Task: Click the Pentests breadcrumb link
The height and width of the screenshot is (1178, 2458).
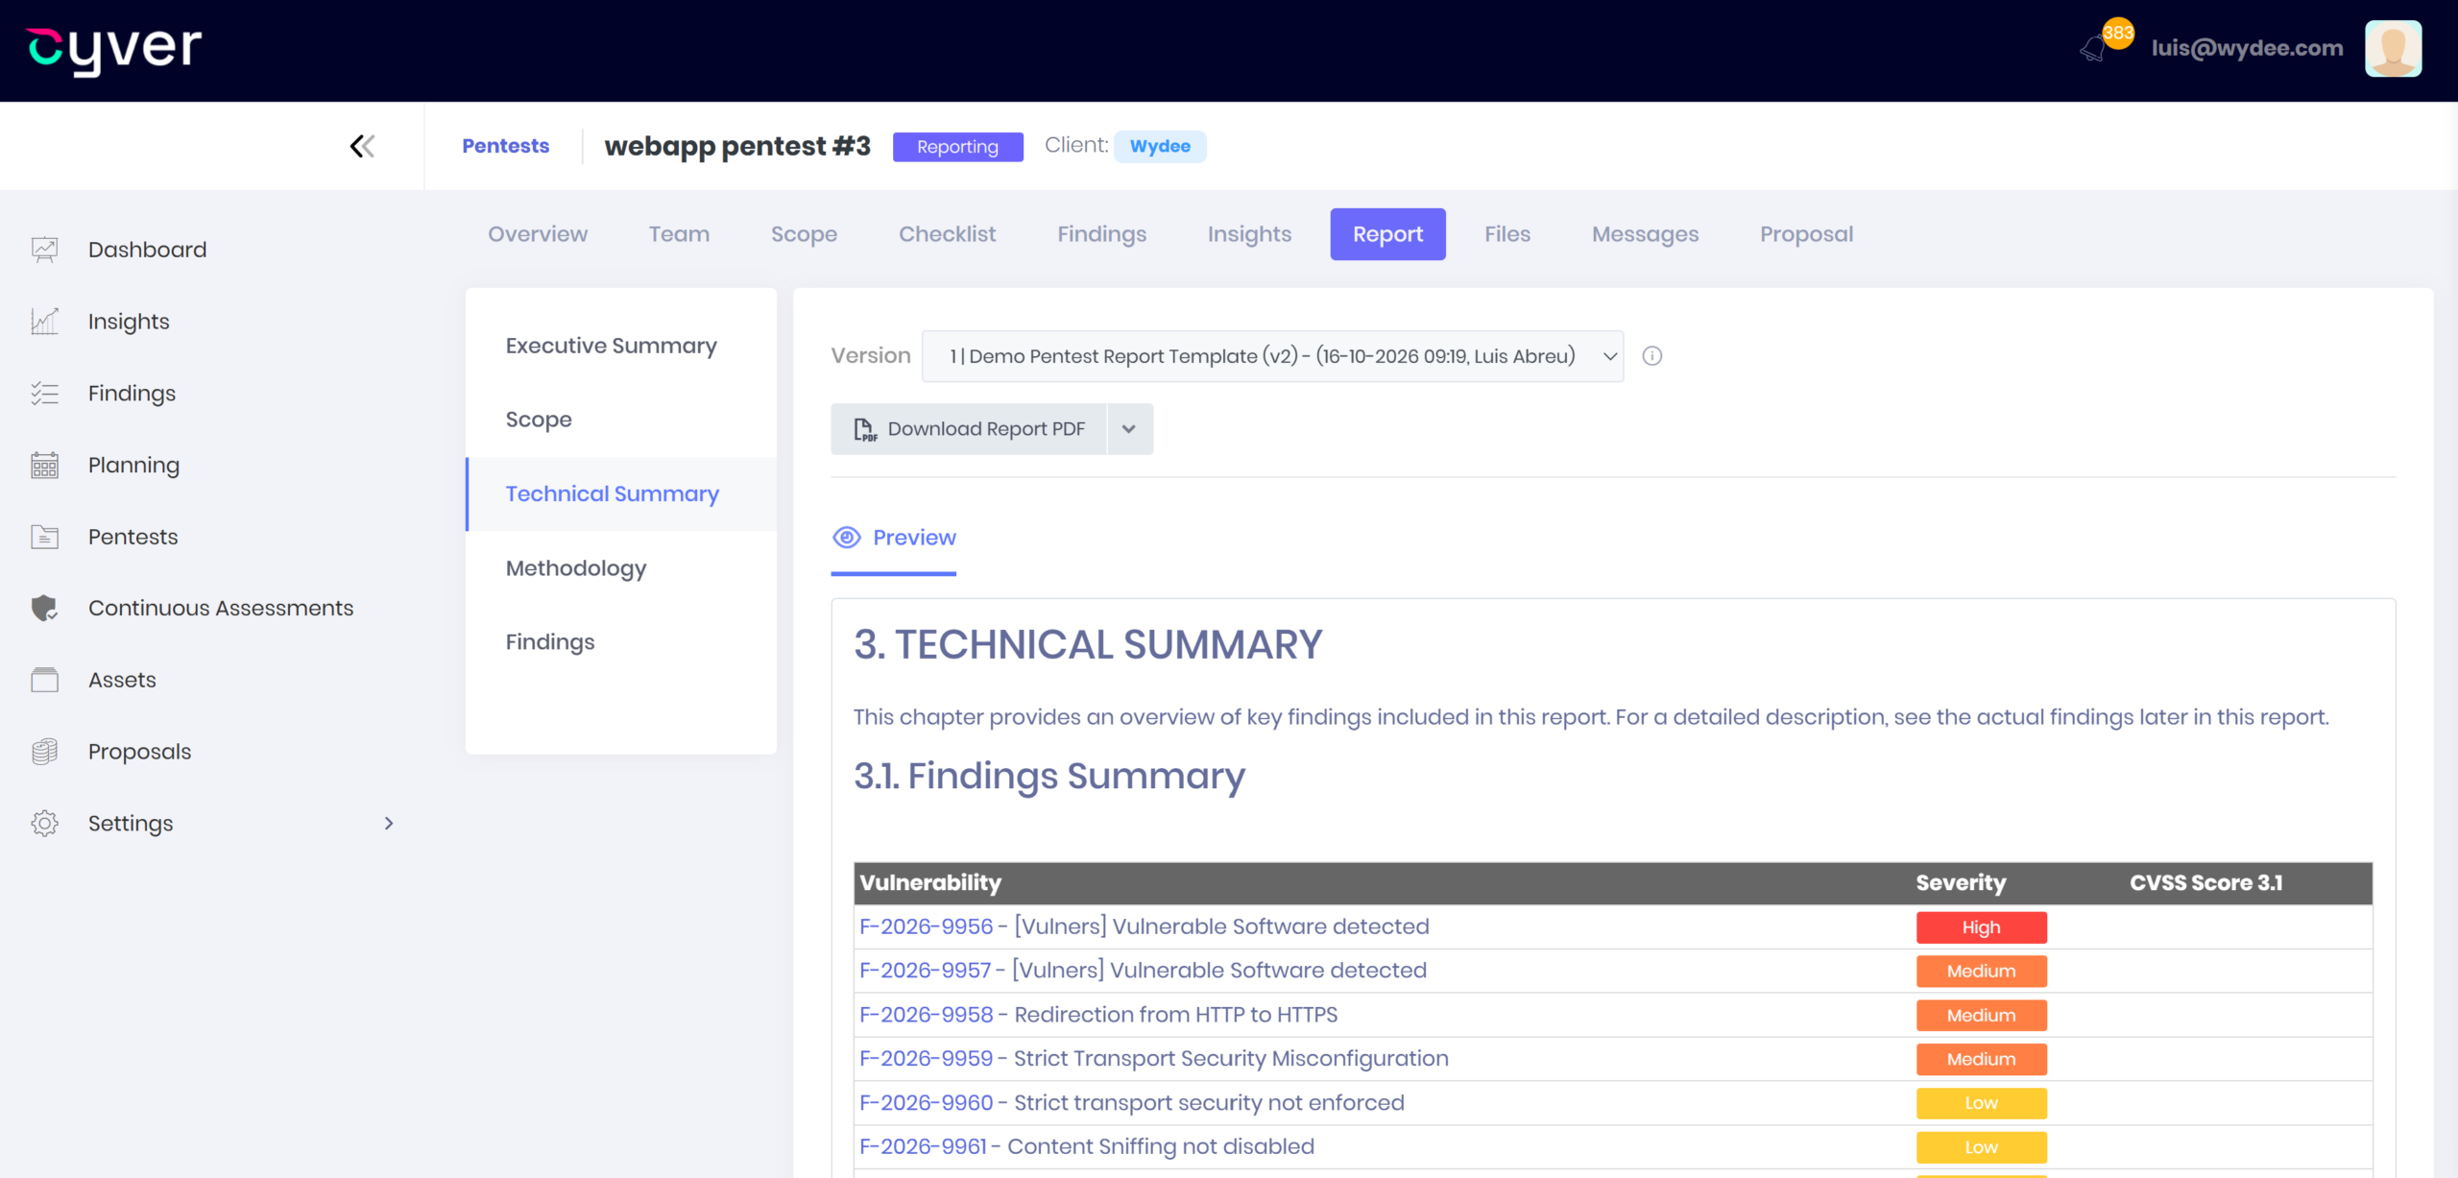Action: coord(505,146)
